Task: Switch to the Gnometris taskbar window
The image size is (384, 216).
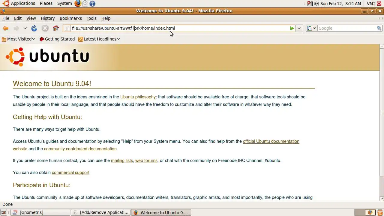Action: click(40, 212)
